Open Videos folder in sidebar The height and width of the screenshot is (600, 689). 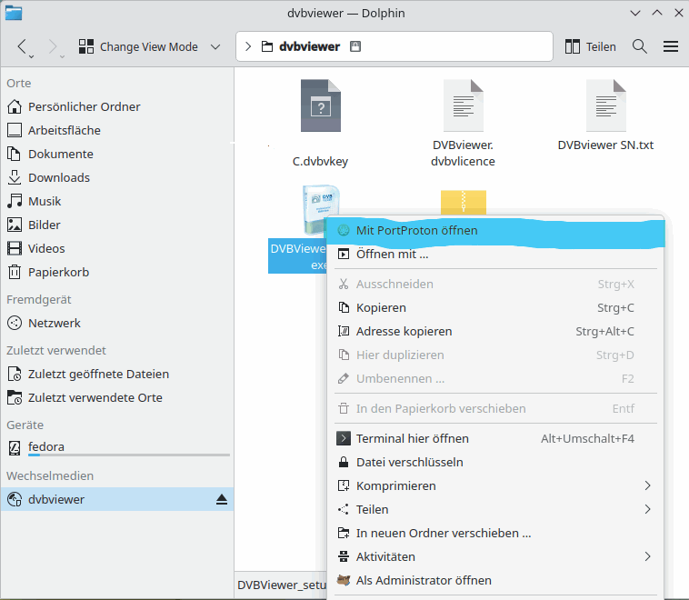pyautogui.click(x=117, y=248)
